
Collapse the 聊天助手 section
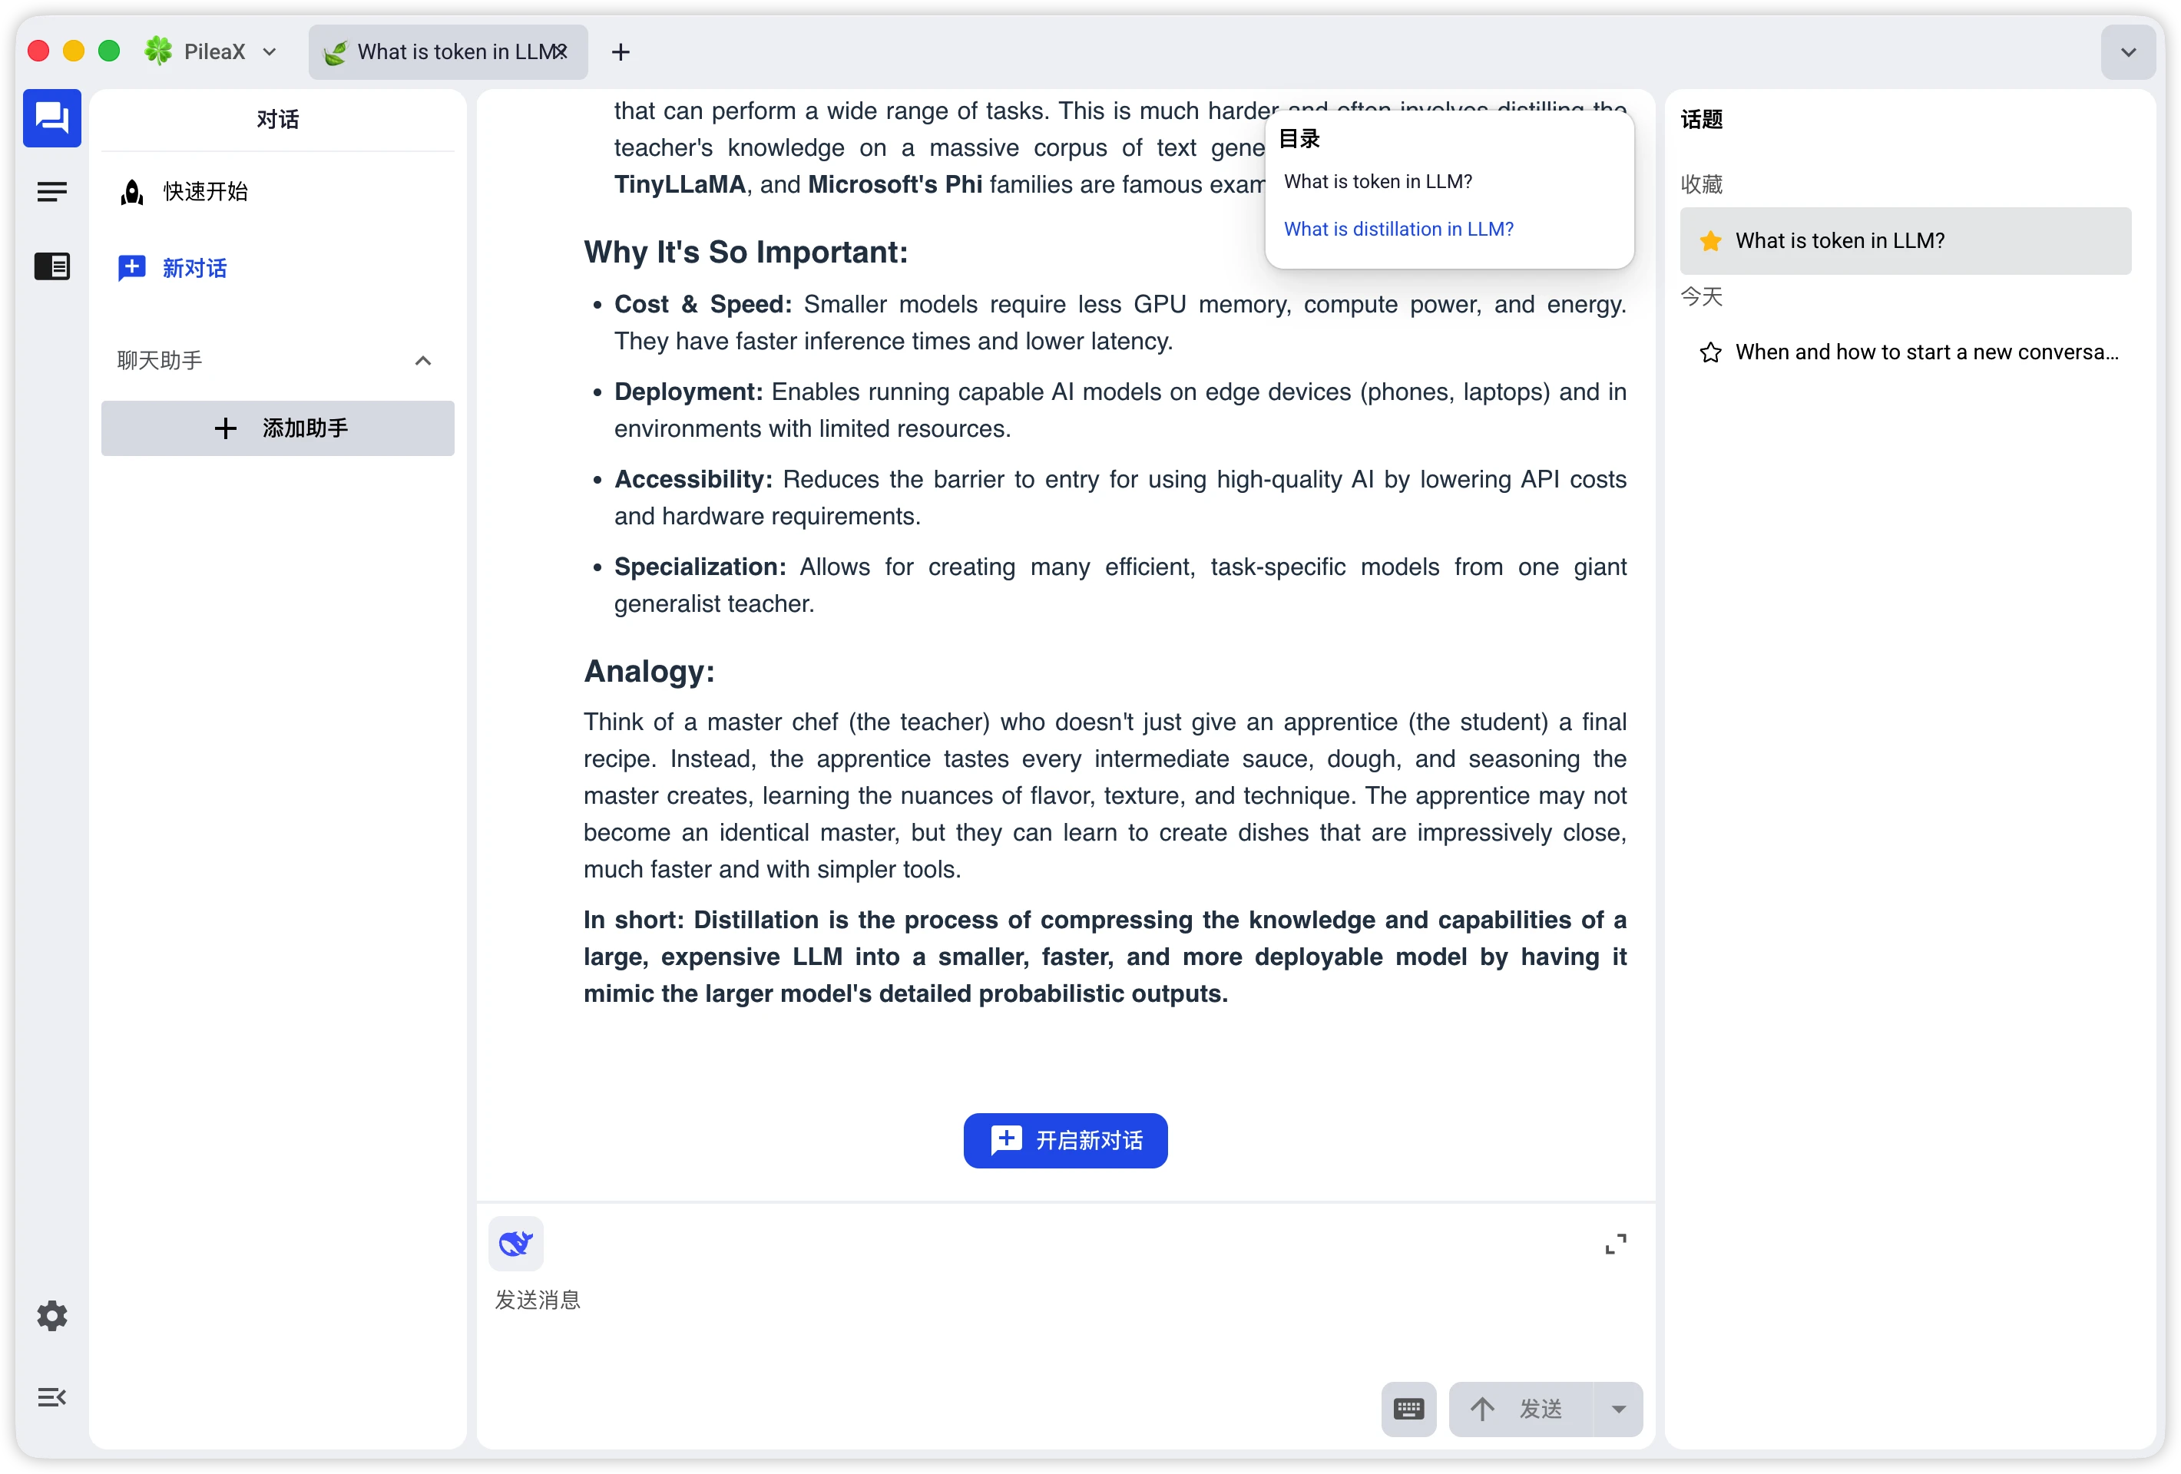423,360
